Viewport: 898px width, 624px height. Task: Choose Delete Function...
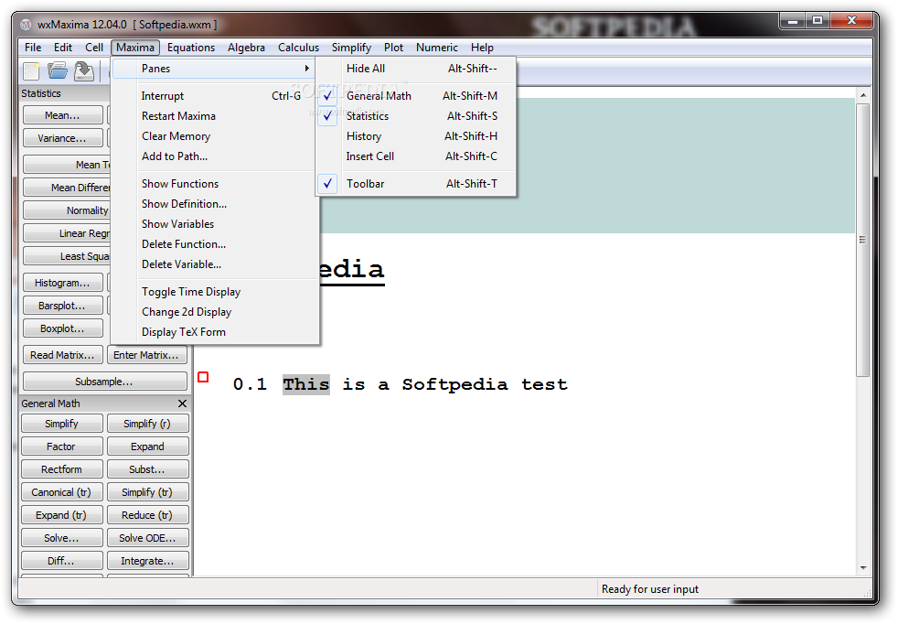[214, 244]
